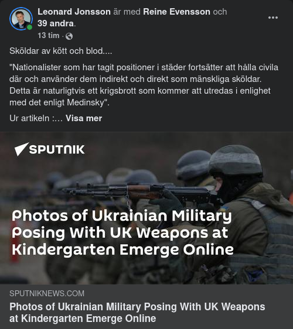Open the three-dot post options menu
Image resolution: width=293 pixels, height=329 pixels.
pos(273,18)
